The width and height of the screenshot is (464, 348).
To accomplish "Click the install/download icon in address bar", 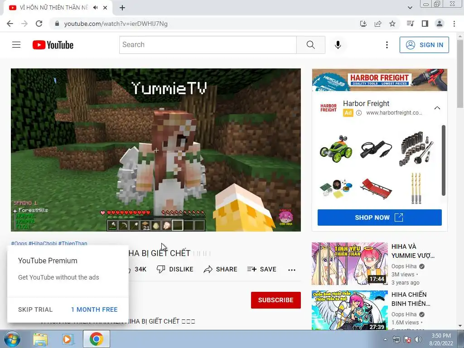I will coord(363,24).
